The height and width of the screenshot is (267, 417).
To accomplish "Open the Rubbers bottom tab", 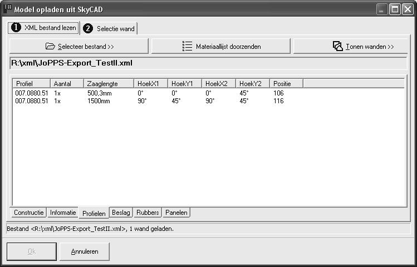I will 148,213.
